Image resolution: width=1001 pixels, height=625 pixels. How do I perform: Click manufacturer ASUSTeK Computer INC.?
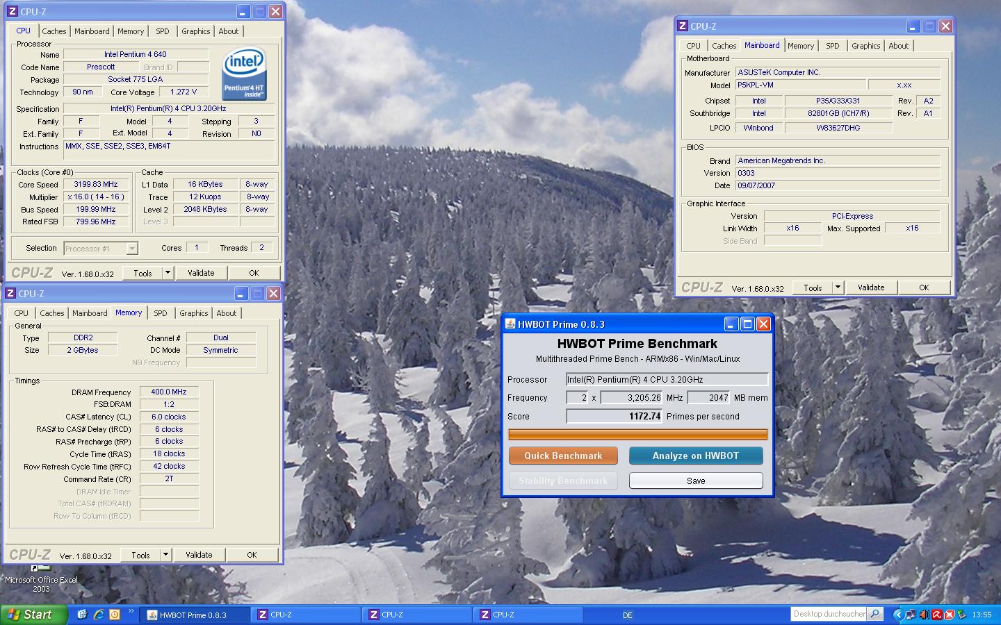coord(838,72)
